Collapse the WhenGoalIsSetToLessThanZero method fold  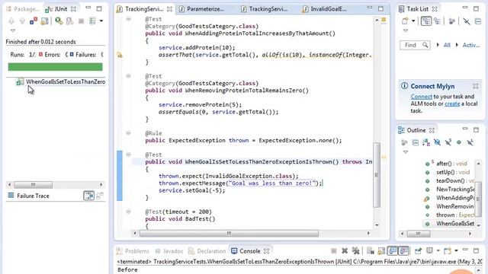(128, 155)
